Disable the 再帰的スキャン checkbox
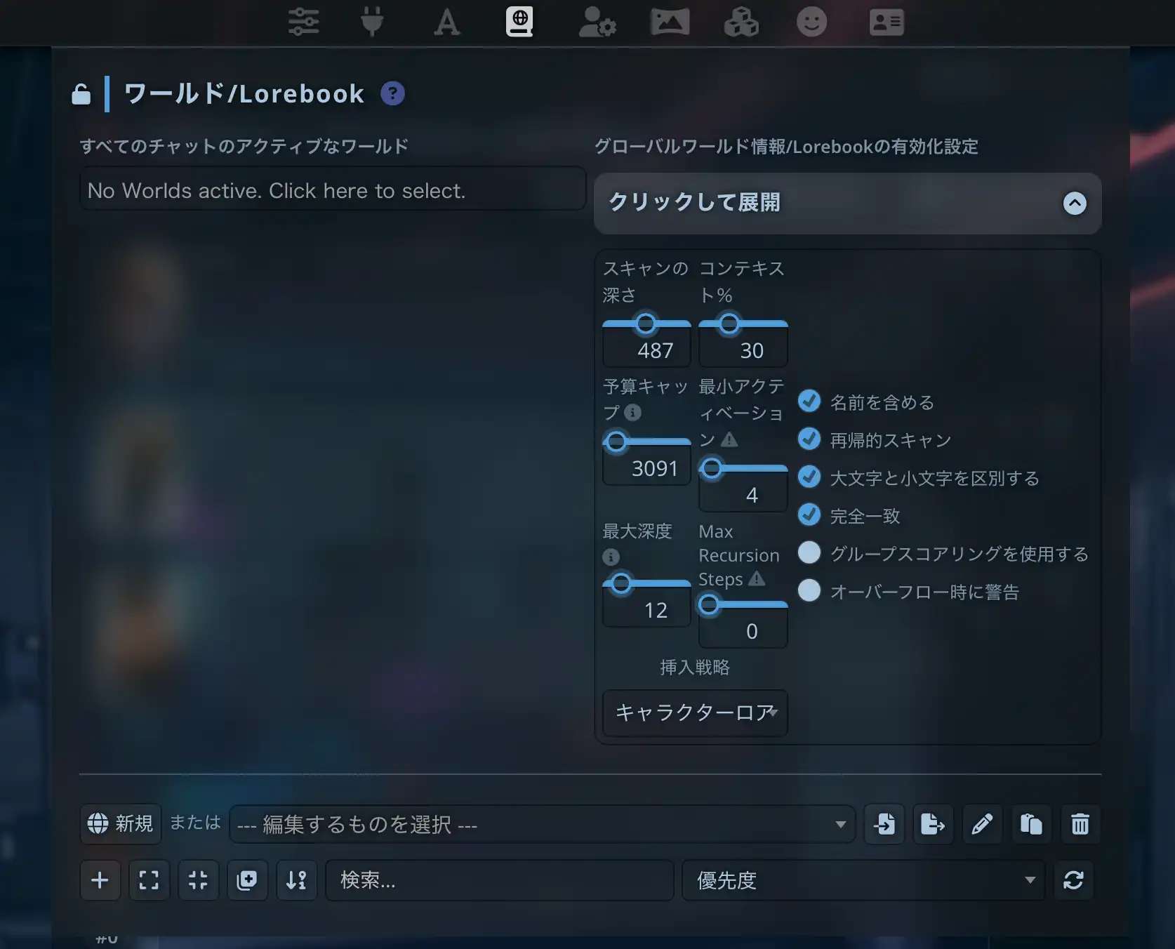This screenshot has width=1175, height=949. click(809, 439)
